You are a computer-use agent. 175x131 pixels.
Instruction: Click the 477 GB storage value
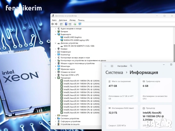113,86
